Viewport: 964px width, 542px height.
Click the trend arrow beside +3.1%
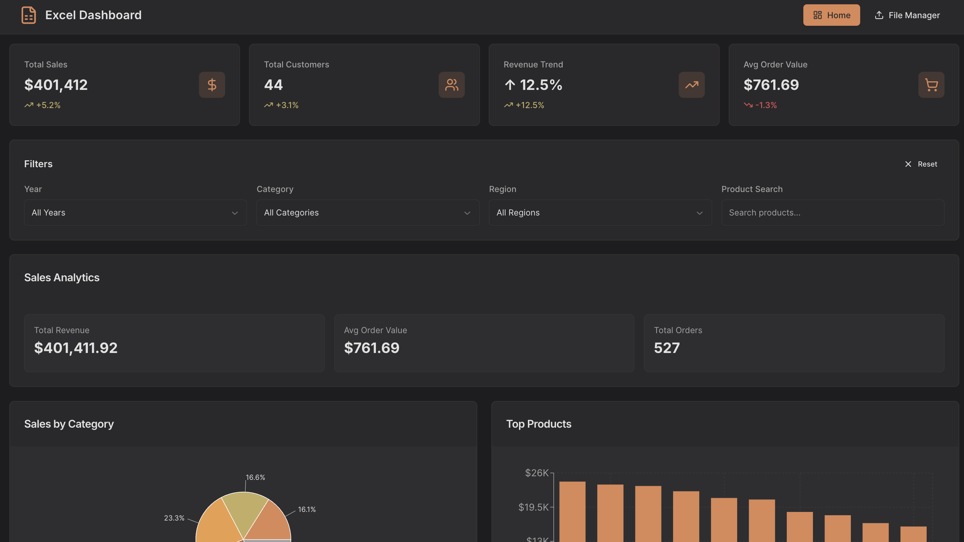point(269,105)
